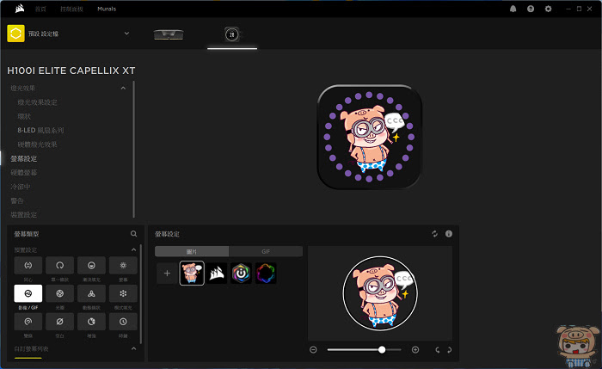Open 硬體螢幕 sidebar entry
The height and width of the screenshot is (369, 602).
click(24, 172)
